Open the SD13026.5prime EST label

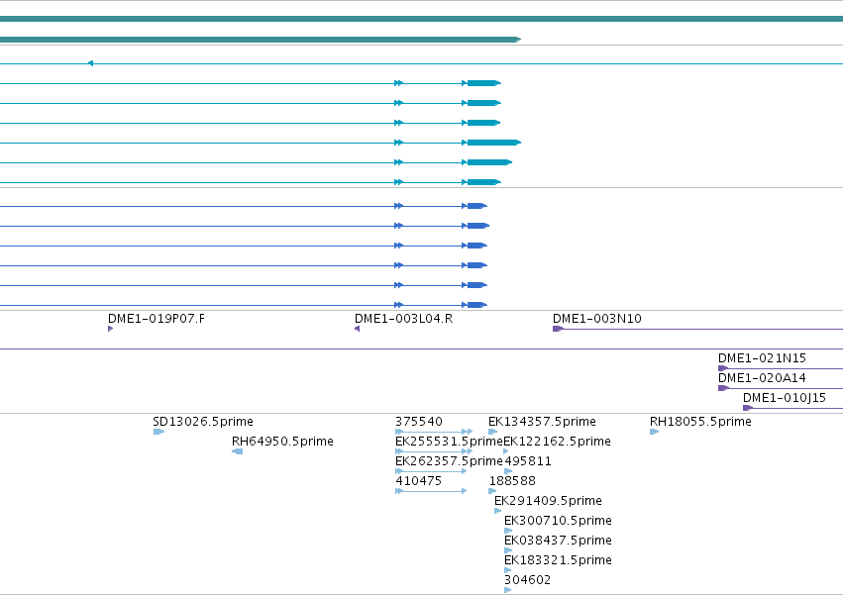point(203,422)
